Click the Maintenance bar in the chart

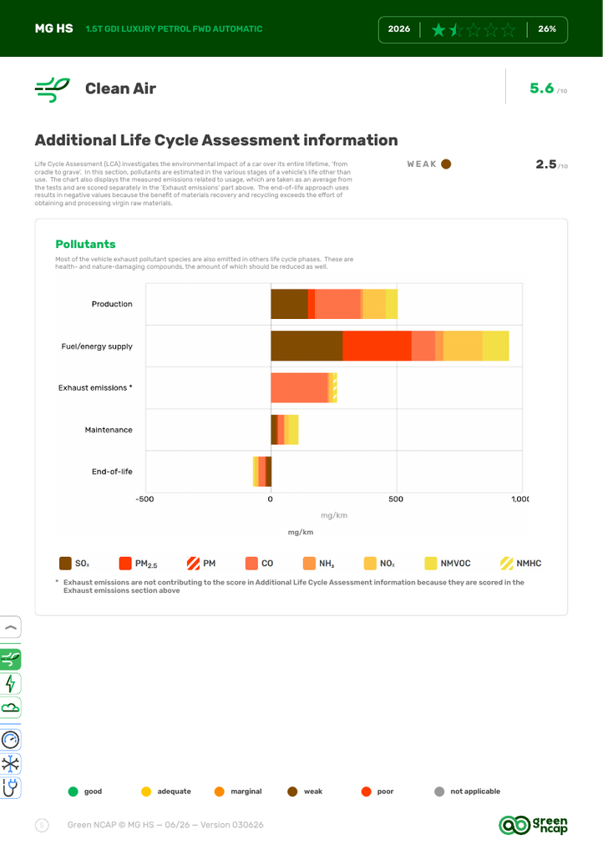(285, 430)
